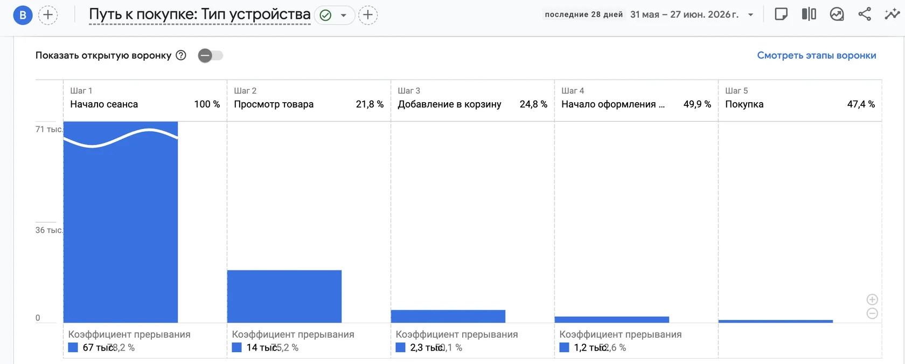
Task: Open the annotations note icon
Action: pos(781,15)
